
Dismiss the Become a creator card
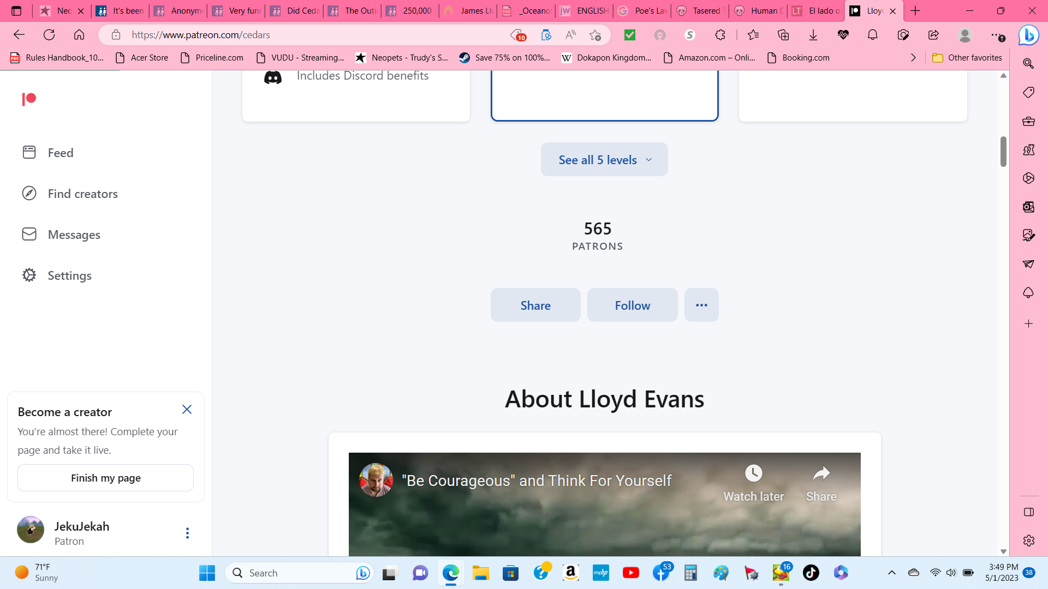click(187, 410)
